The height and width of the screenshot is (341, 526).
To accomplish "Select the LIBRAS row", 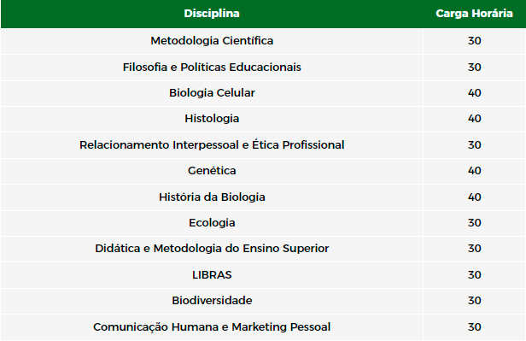I will click(263, 275).
